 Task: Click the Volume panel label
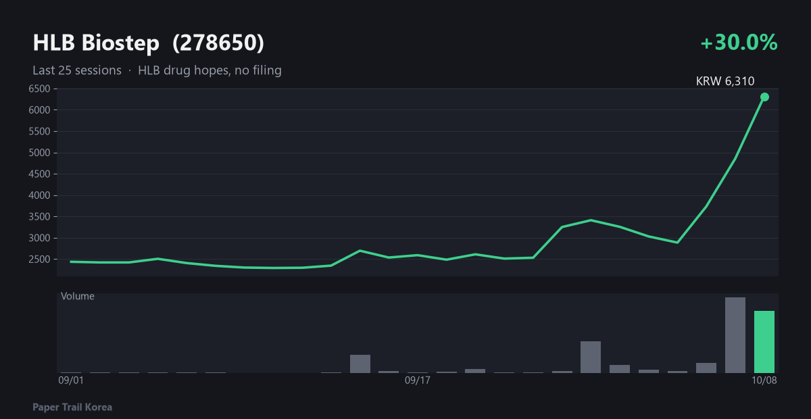pyautogui.click(x=78, y=296)
